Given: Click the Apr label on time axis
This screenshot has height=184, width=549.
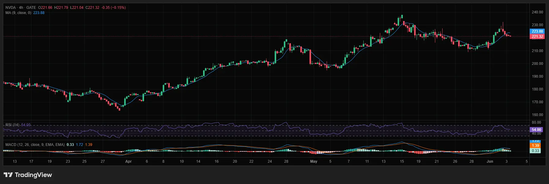Looking at the screenshot, I should coord(128,161).
